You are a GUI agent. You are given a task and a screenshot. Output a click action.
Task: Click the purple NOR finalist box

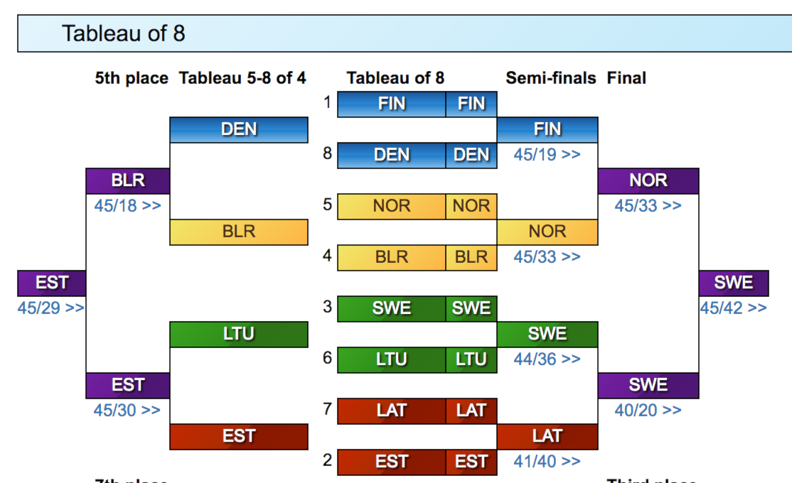pyautogui.click(x=648, y=181)
